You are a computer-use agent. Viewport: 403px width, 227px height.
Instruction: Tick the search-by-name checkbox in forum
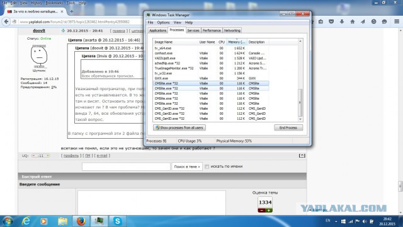click(207, 166)
